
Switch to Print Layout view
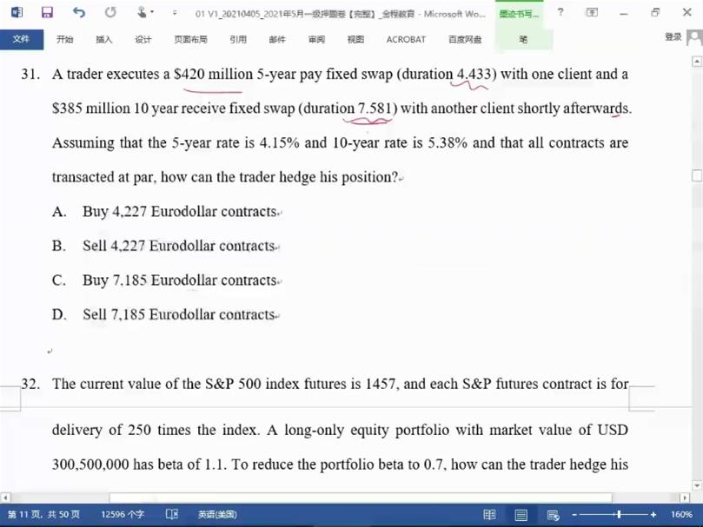521,515
